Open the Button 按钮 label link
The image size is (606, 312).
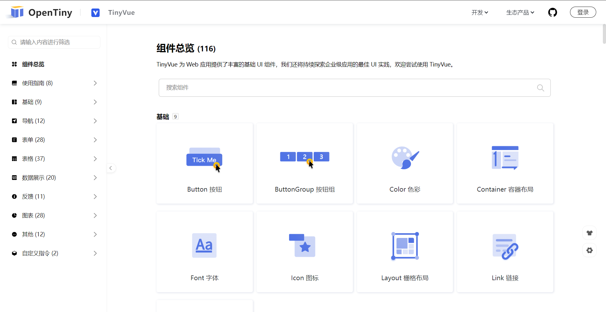pos(205,189)
